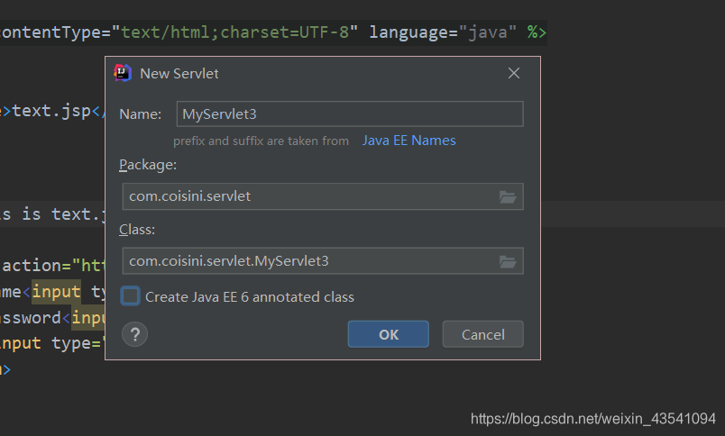Close the New Servlet dialog
725x436 pixels.
click(x=514, y=73)
